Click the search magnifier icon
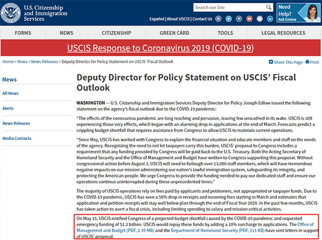Viewport: 322px width, 240px height. click(x=268, y=8)
